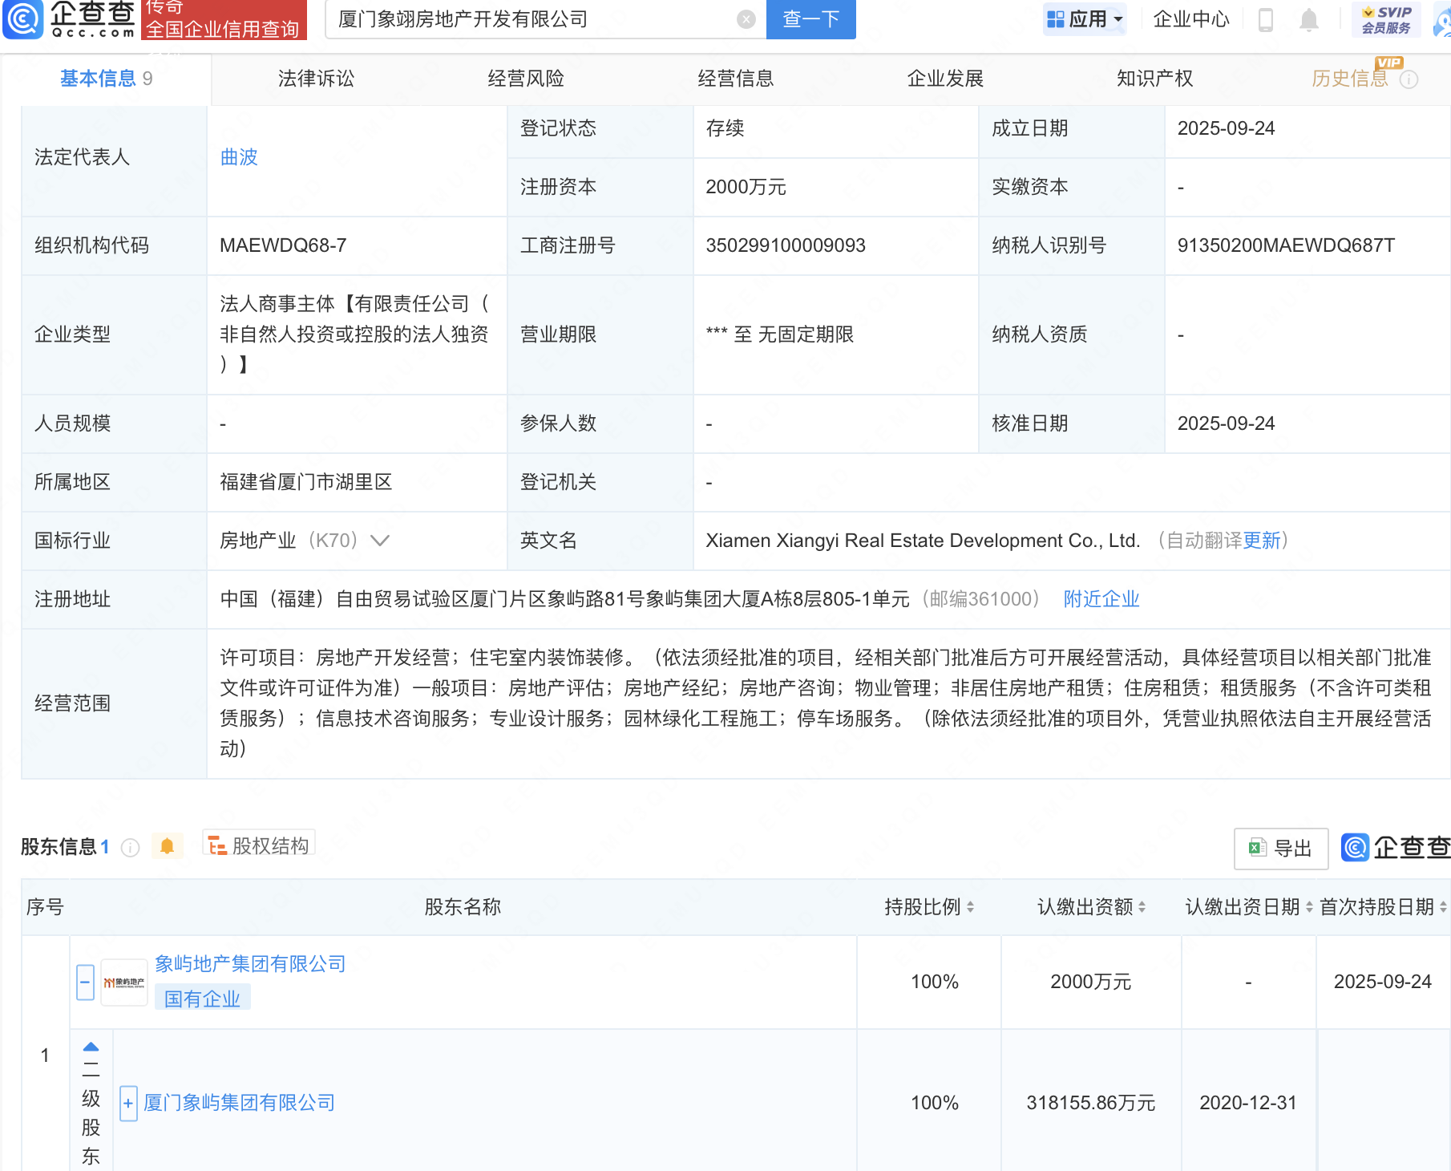Image resolution: width=1451 pixels, height=1171 pixels.
Task: Open notifications bell in top bar
Action: click(1308, 19)
